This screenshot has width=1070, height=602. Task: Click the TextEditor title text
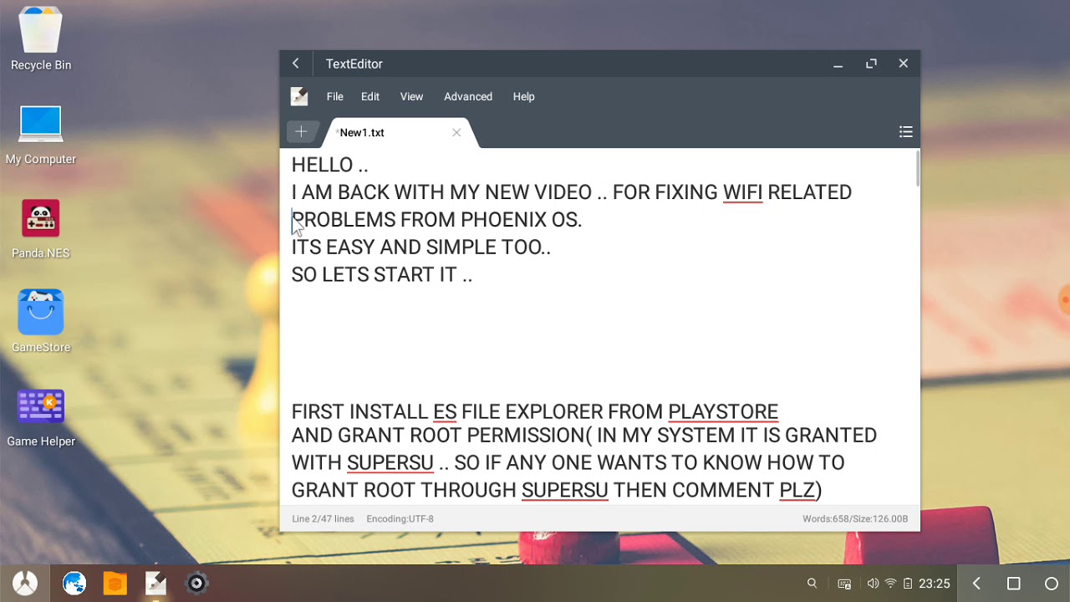tap(354, 64)
